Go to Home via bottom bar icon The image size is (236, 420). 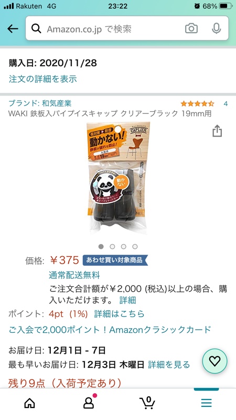point(29,403)
